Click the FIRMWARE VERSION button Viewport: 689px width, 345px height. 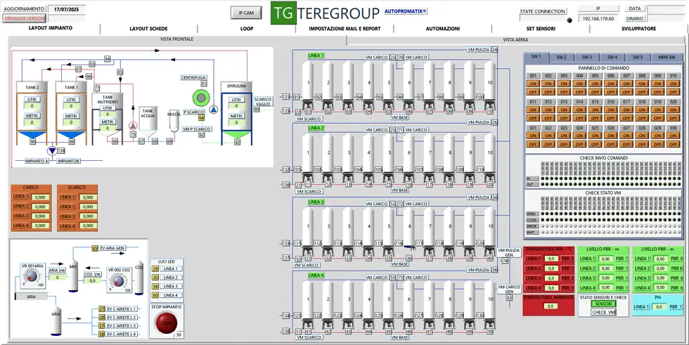(23, 18)
